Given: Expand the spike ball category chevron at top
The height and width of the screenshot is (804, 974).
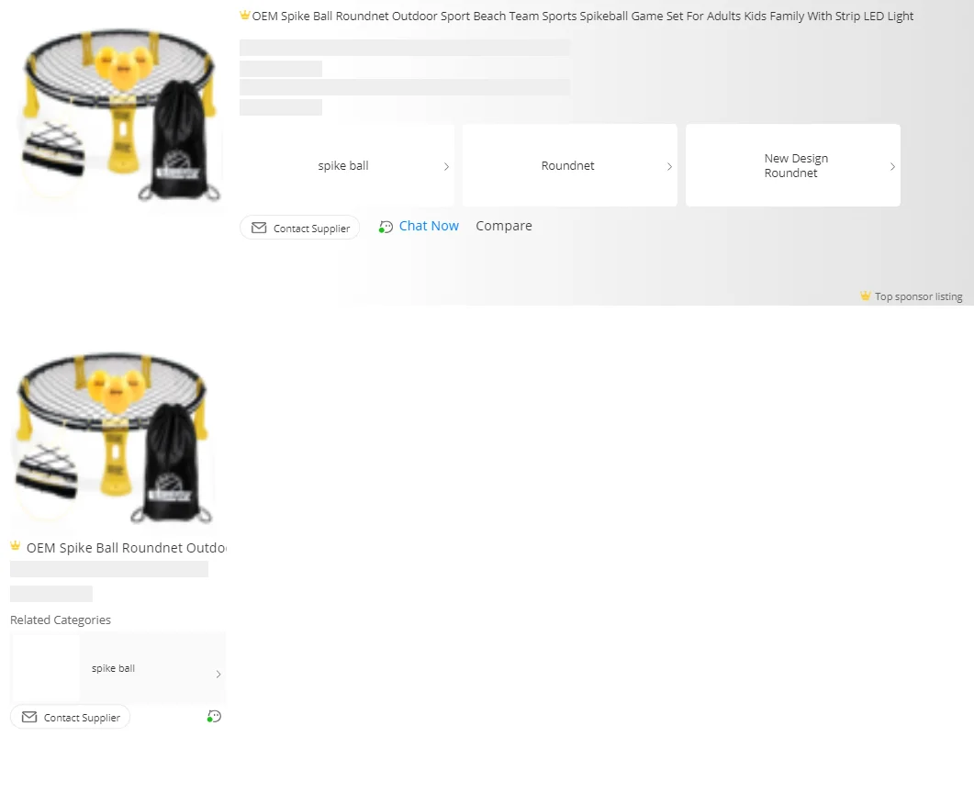Looking at the screenshot, I should pyautogui.click(x=446, y=166).
